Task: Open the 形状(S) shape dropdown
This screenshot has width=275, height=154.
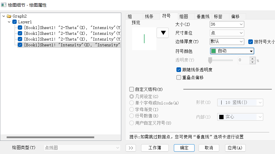Action: pos(240,102)
